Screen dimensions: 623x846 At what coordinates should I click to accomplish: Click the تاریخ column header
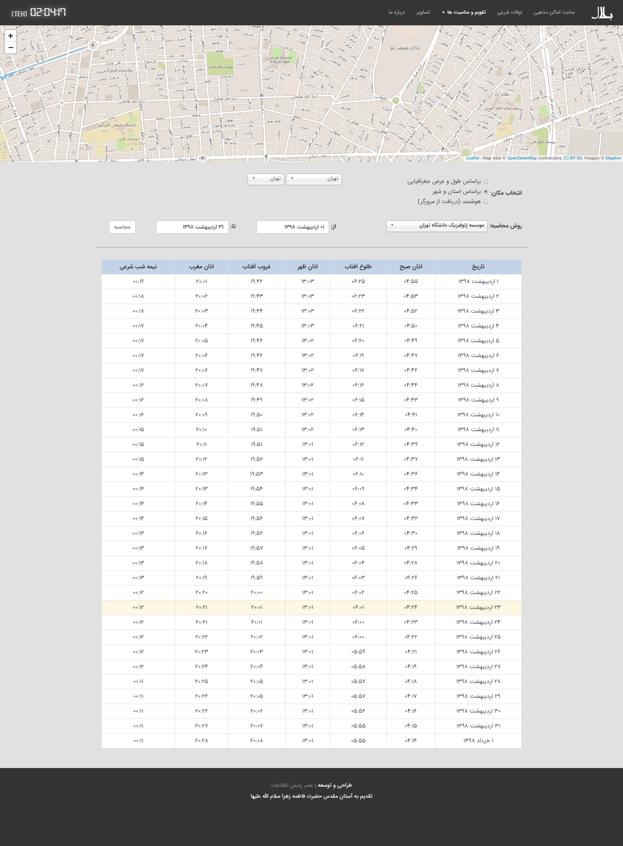[x=478, y=267]
